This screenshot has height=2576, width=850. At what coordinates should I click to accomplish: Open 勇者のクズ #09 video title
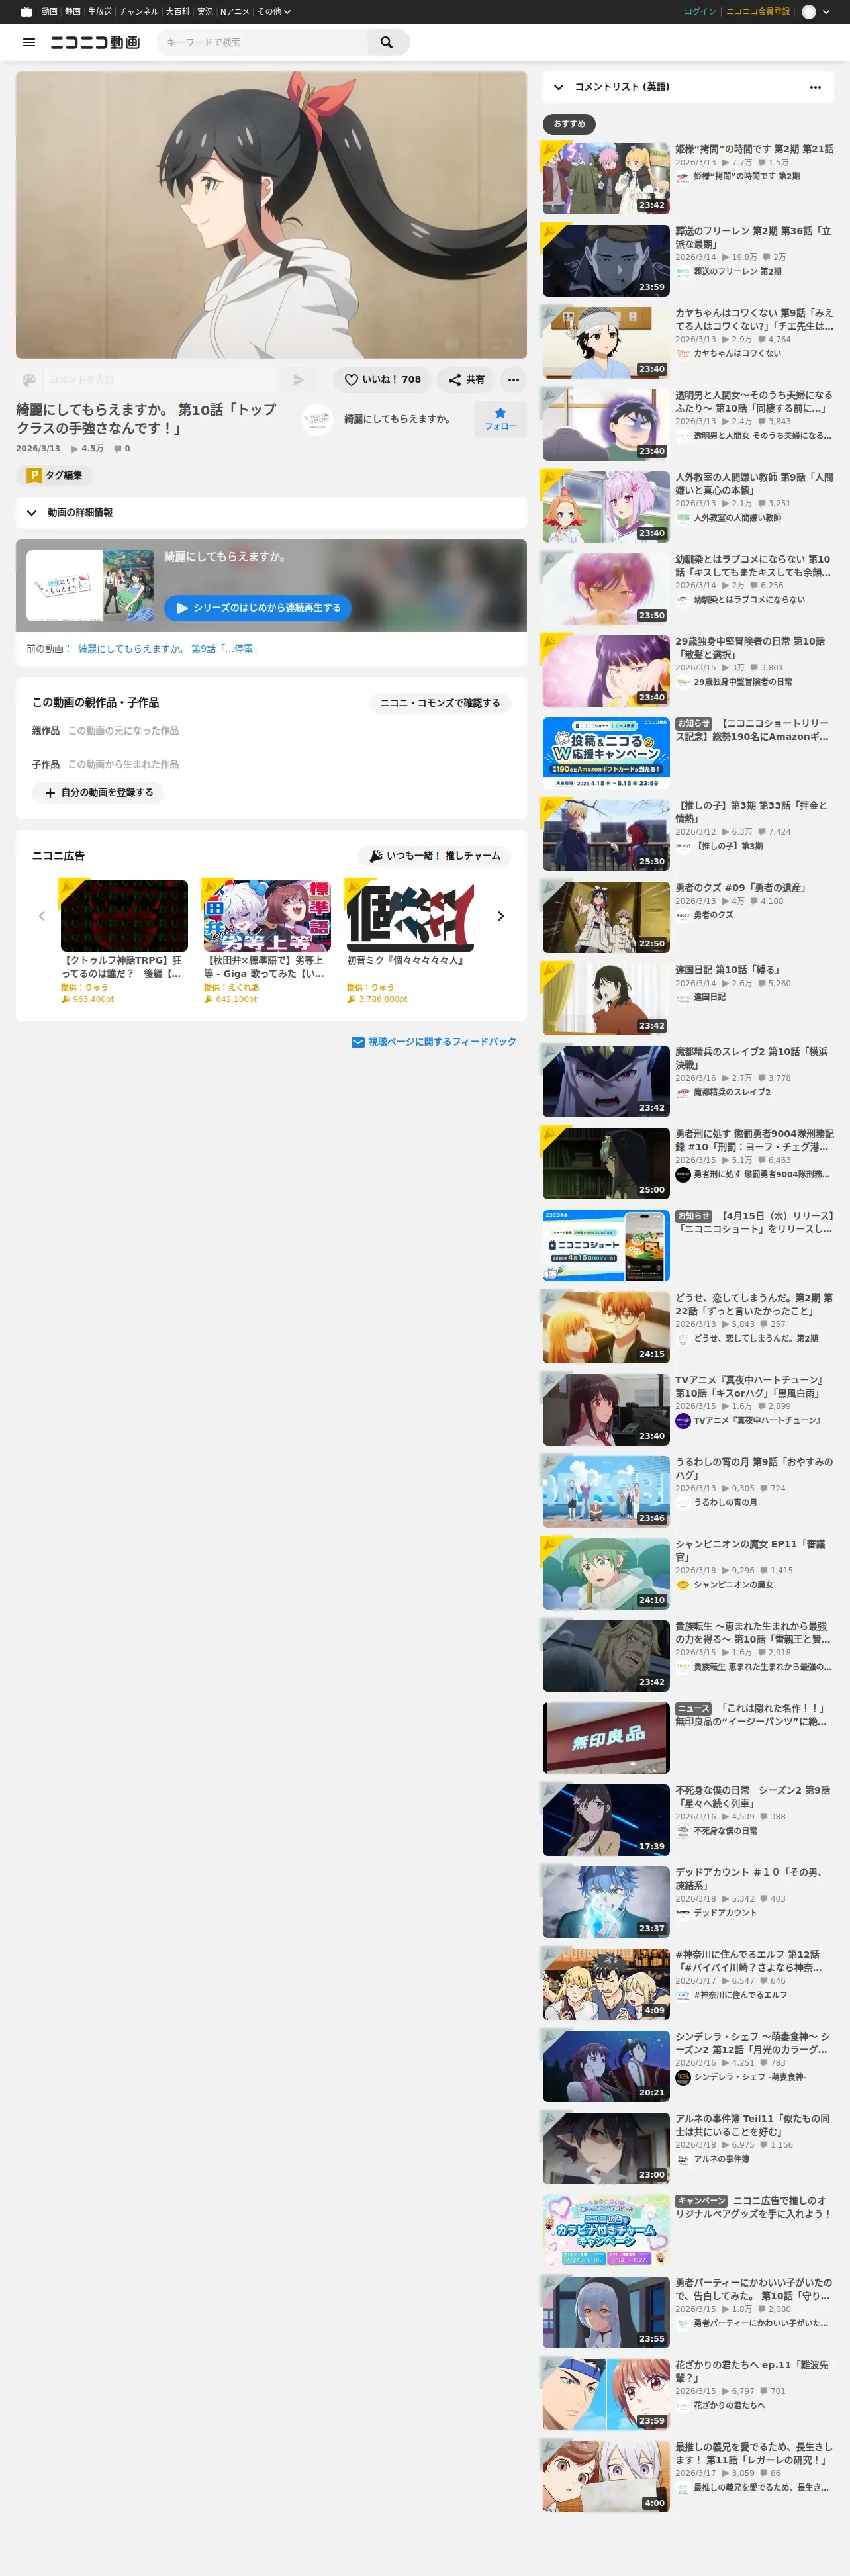[x=741, y=888]
